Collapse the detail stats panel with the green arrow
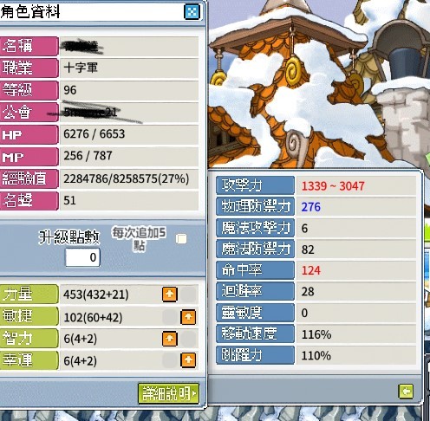The height and width of the screenshot is (421, 430). 406,392
